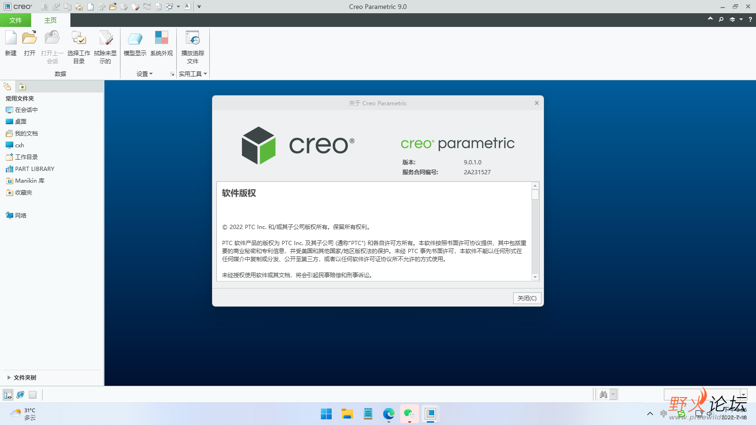Click the select working directory icon in quick access toolbar
Viewport: 756px width, 425px height.
tap(79, 7)
